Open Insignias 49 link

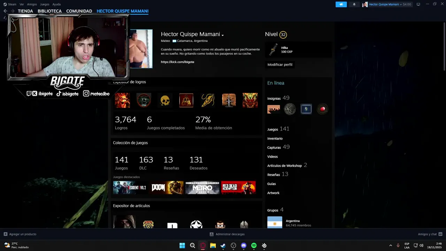pyautogui.click(x=278, y=98)
